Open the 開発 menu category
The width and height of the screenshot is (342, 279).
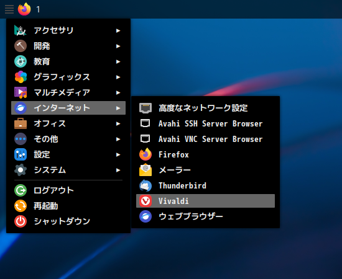point(68,46)
